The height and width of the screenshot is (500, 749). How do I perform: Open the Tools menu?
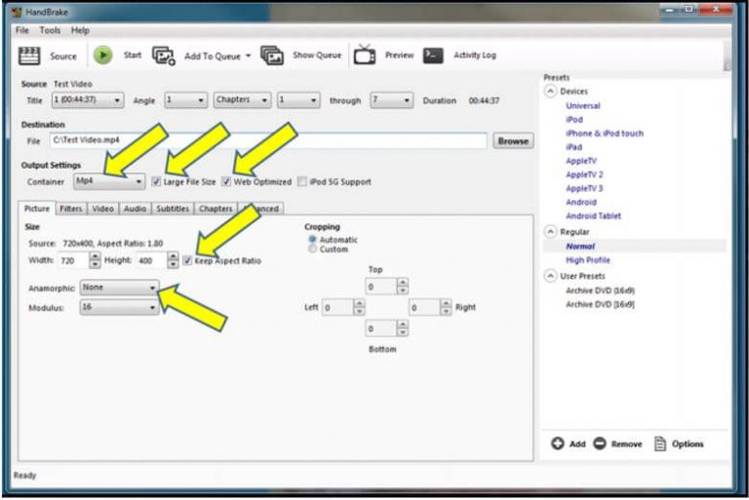50,30
